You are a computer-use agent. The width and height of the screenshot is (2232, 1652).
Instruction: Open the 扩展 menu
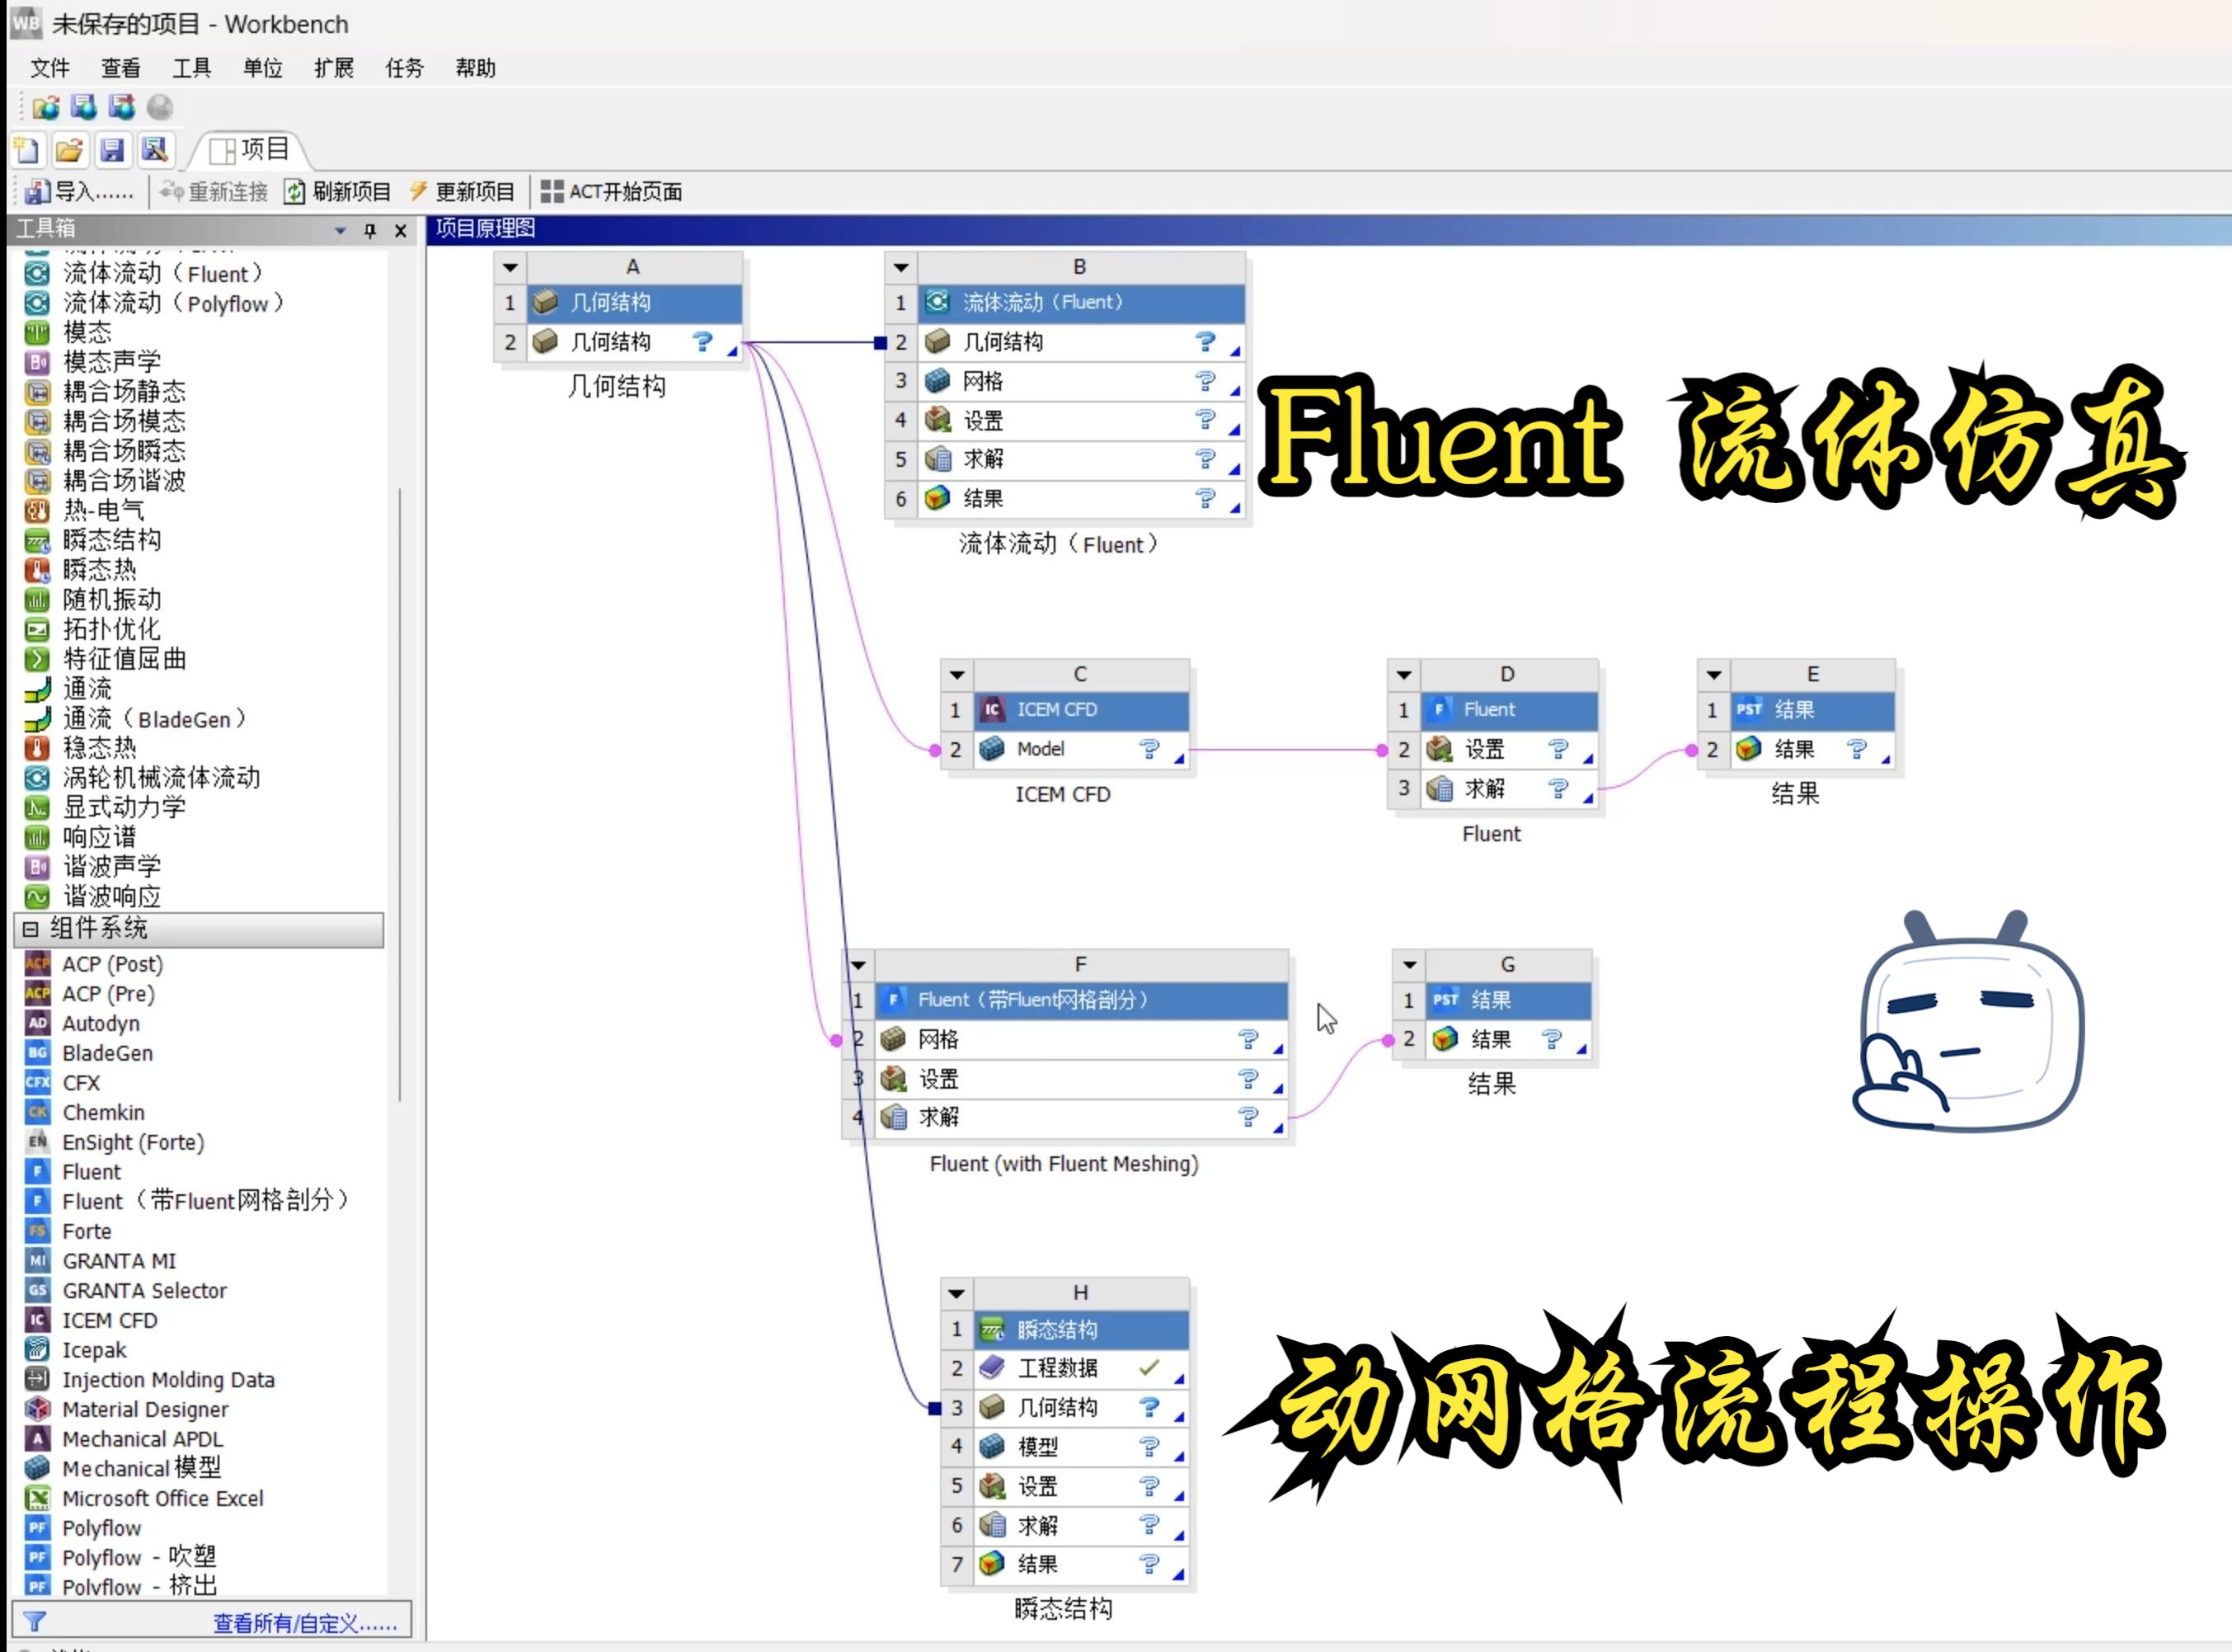pos(334,68)
